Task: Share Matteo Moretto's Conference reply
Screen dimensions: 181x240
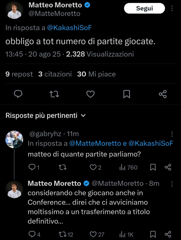Action: [168, 234]
